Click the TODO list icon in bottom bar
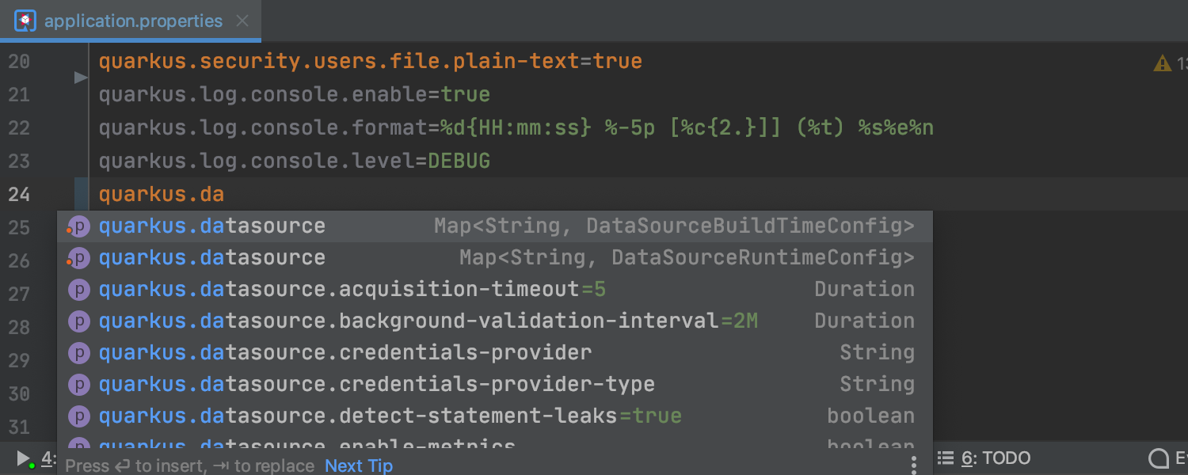The image size is (1188, 475). pyautogui.click(x=945, y=458)
